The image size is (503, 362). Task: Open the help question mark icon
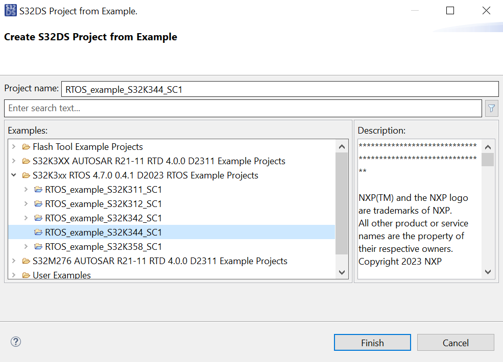pyautogui.click(x=15, y=342)
